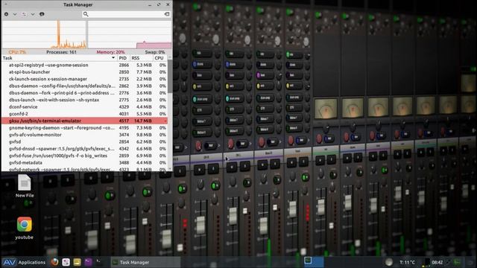Select the active workspace in pager
The image size is (477, 268).
(314, 262)
